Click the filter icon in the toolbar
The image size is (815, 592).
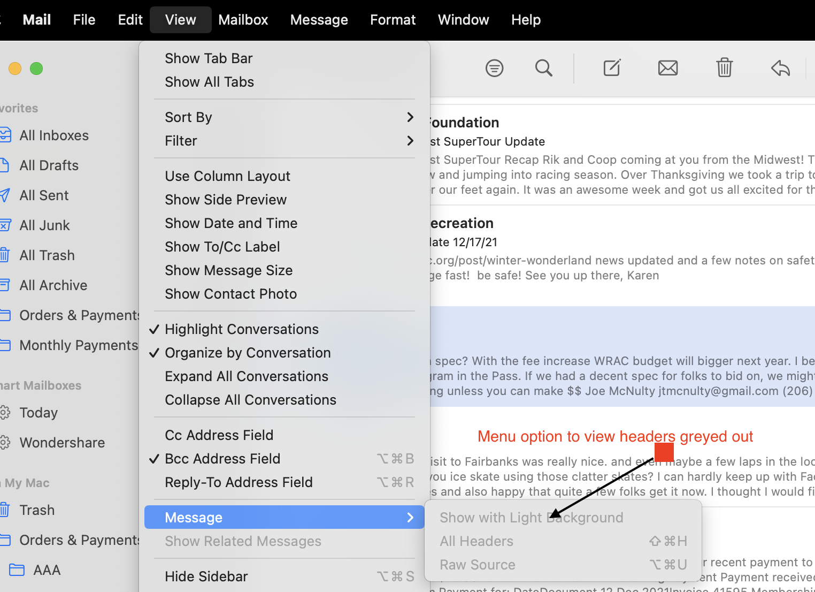(494, 68)
